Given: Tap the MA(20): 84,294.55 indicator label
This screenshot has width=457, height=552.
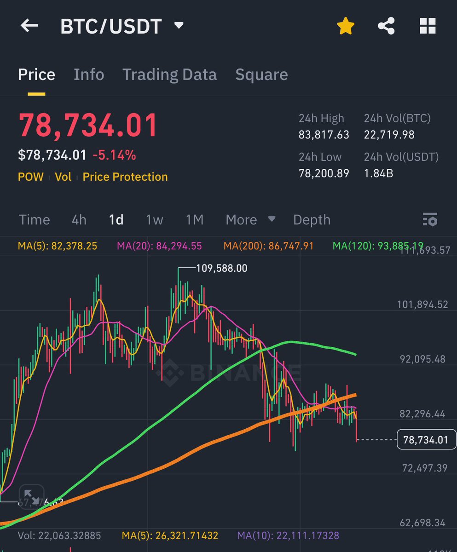Looking at the screenshot, I should click(x=159, y=246).
